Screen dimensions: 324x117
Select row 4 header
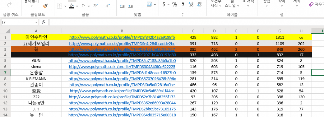(6, 55)
